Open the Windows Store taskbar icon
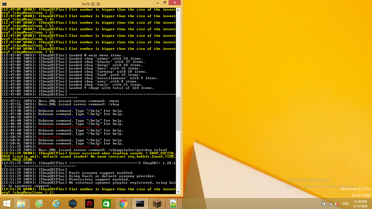This screenshot has width=372, height=209. click(106, 204)
